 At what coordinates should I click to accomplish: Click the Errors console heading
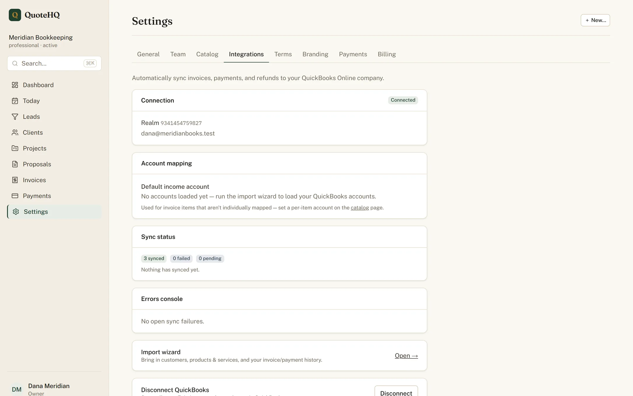click(x=162, y=299)
